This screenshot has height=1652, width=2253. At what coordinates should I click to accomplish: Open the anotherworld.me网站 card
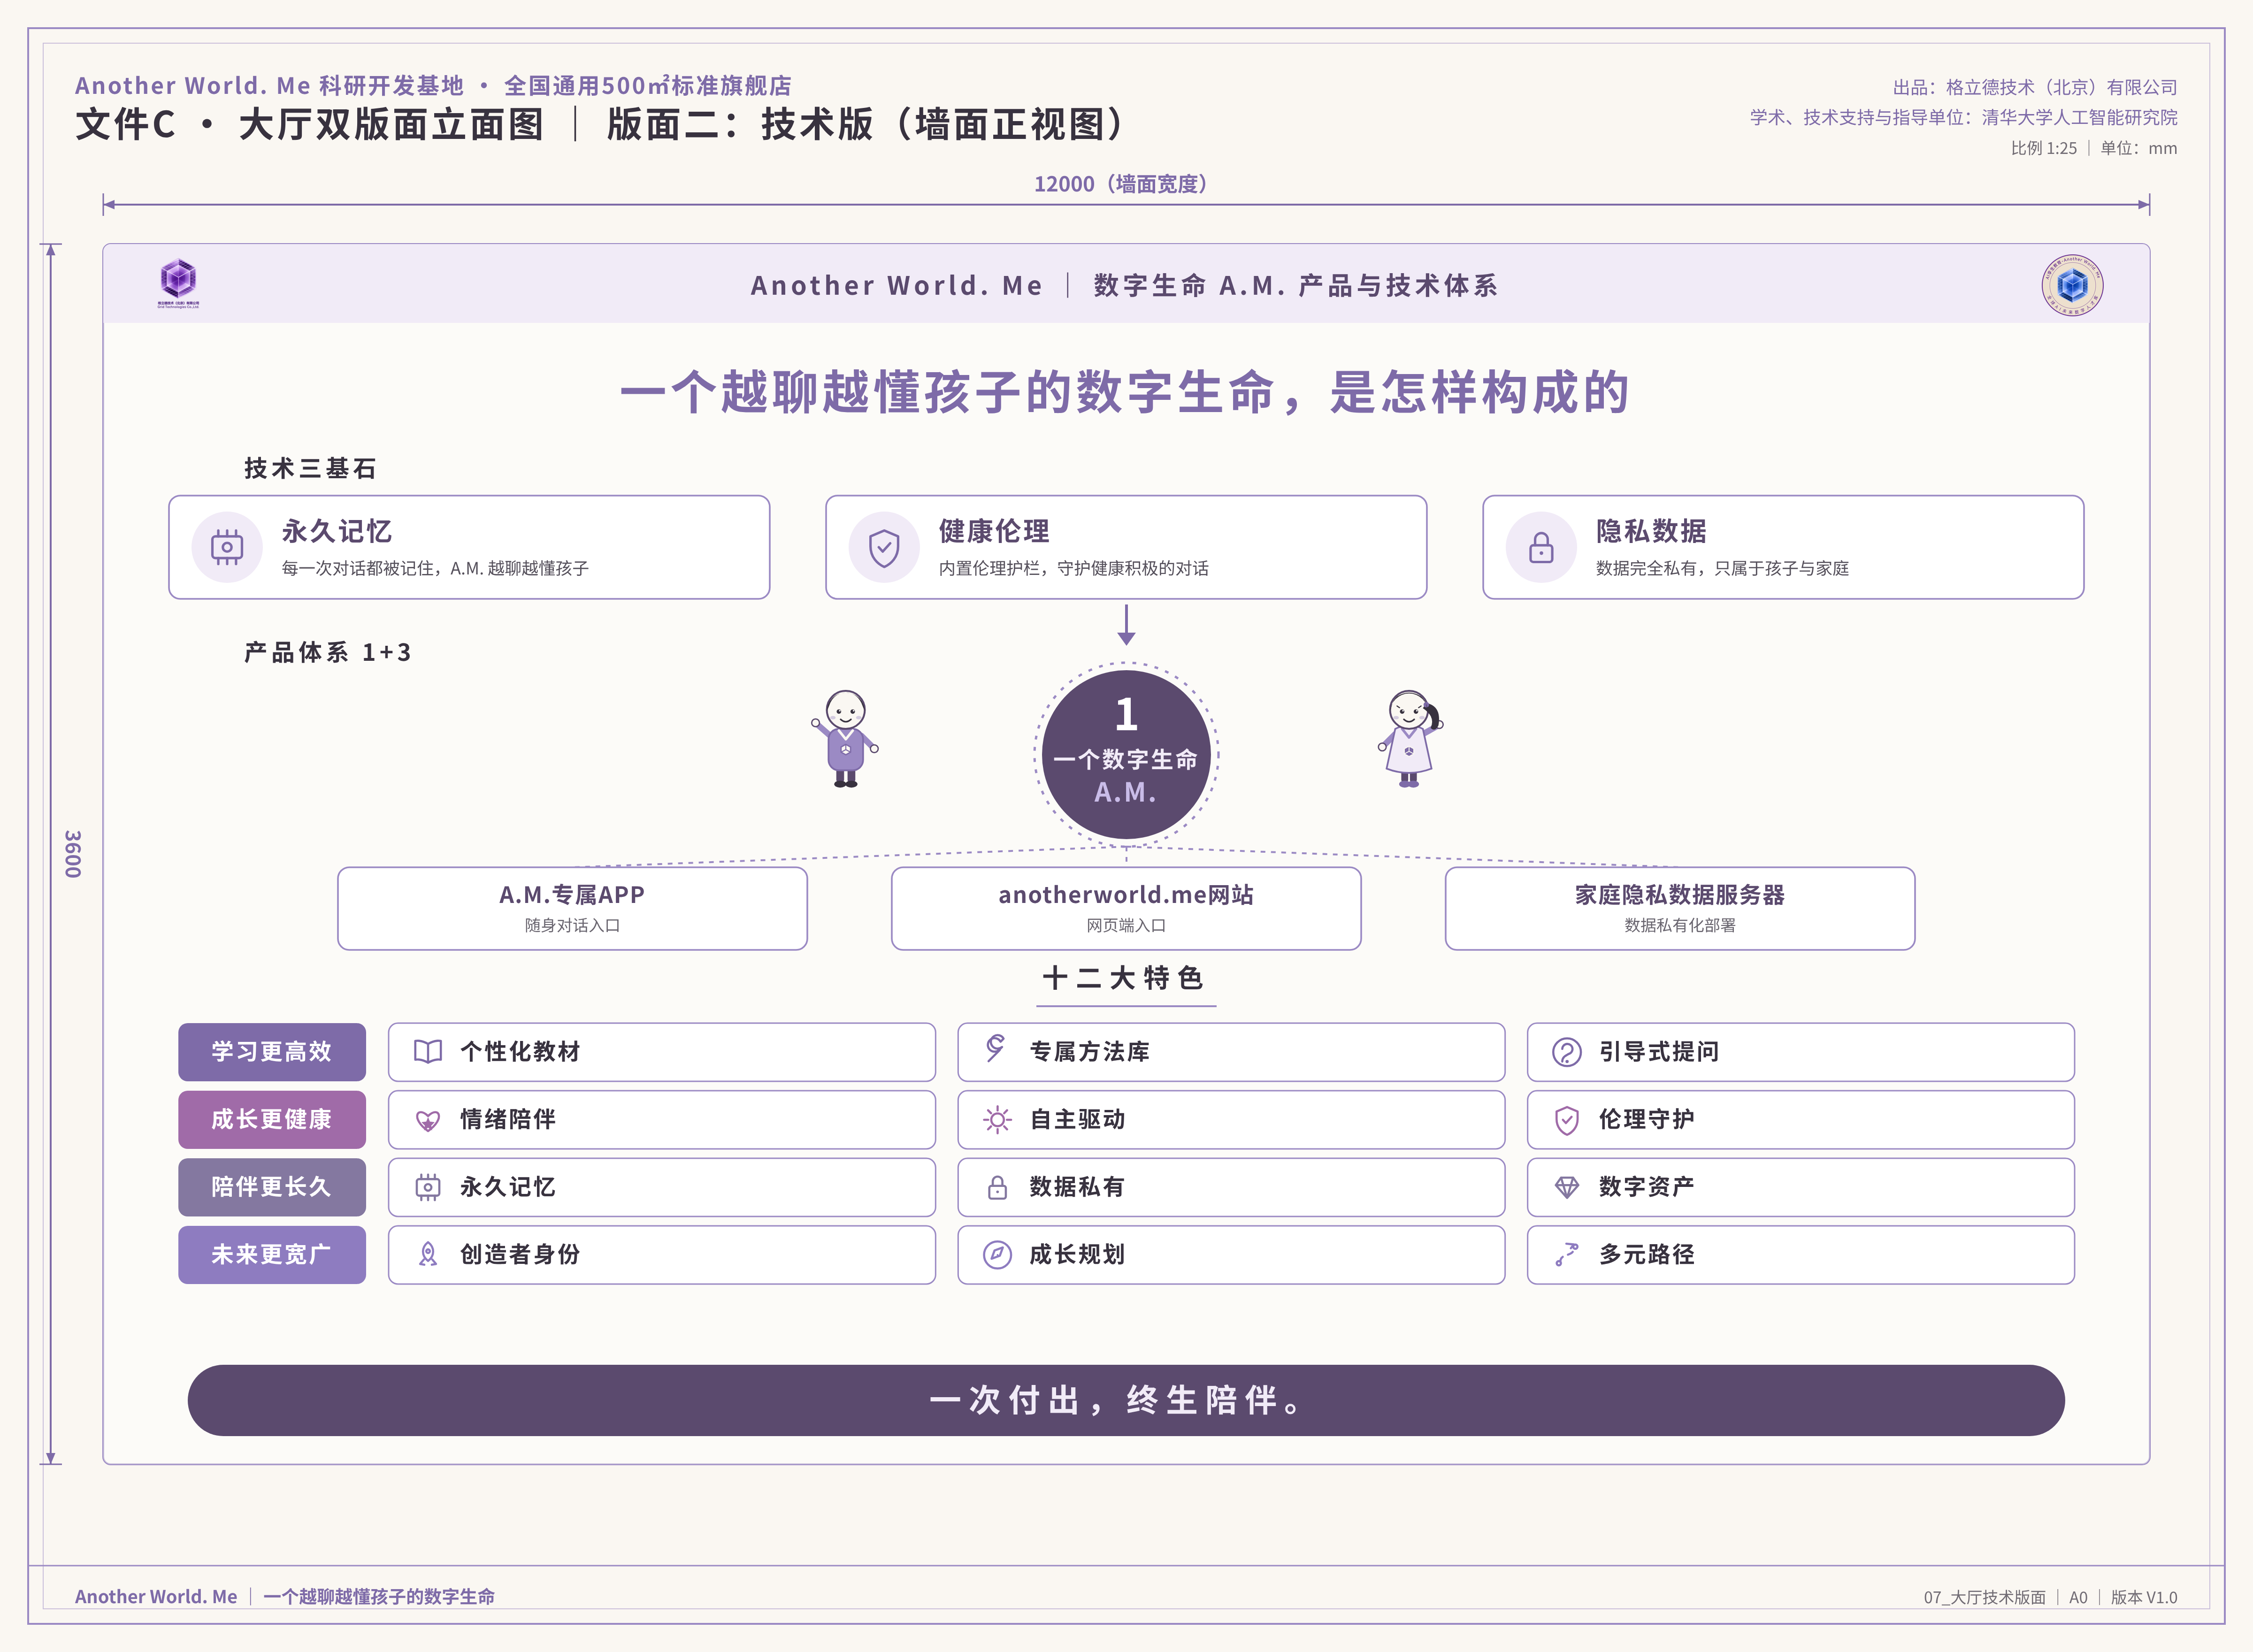point(1126,908)
